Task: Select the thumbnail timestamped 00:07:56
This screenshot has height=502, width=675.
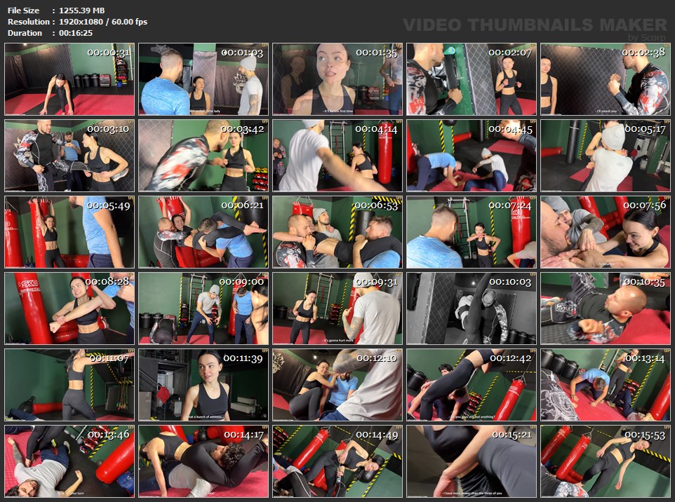Action: [x=606, y=232]
